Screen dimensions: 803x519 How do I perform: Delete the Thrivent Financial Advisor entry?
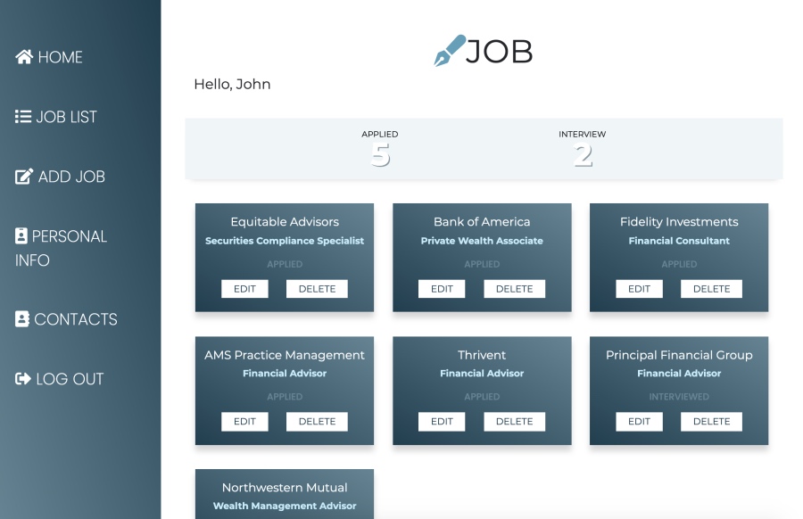coord(514,421)
